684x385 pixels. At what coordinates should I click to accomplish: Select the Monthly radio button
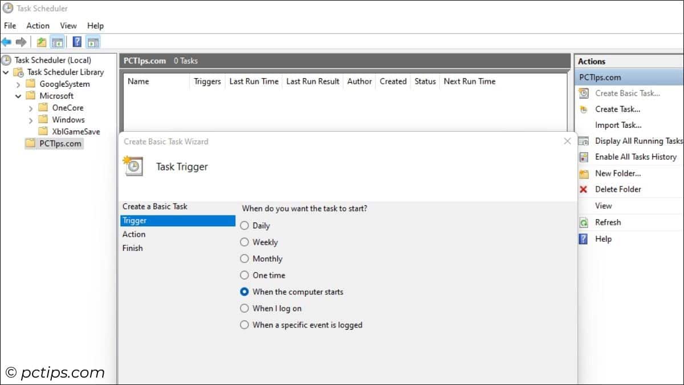click(x=245, y=258)
